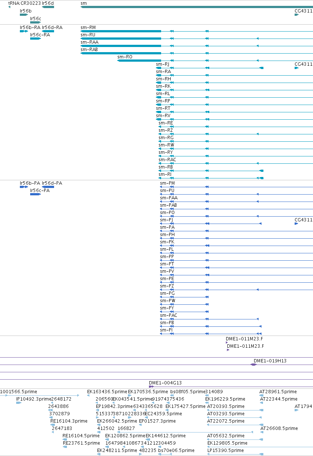Select the AT05632.5prime EST label
This screenshot has width=313, height=456.
226,435
